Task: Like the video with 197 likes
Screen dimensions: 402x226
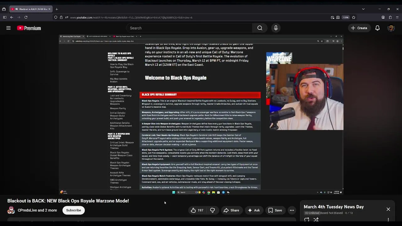Action: [x=197, y=210]
